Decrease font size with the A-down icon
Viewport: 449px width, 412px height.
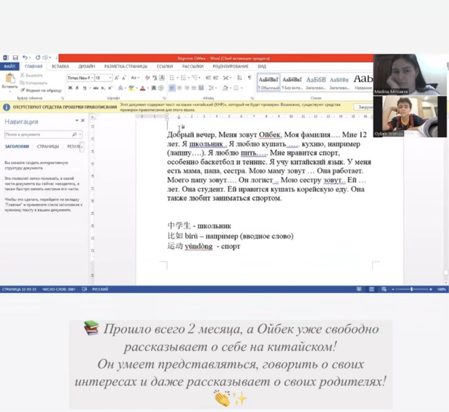(x=124, y=78)
